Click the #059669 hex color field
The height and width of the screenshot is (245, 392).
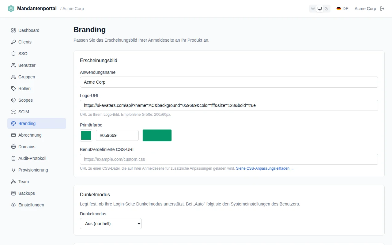coord(117,135)
